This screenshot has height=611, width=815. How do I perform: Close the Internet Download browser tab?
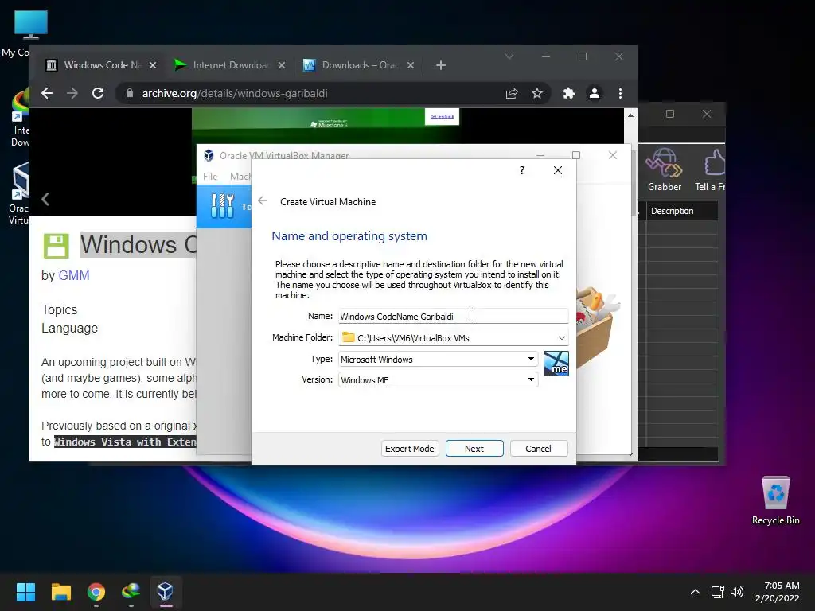281,65
